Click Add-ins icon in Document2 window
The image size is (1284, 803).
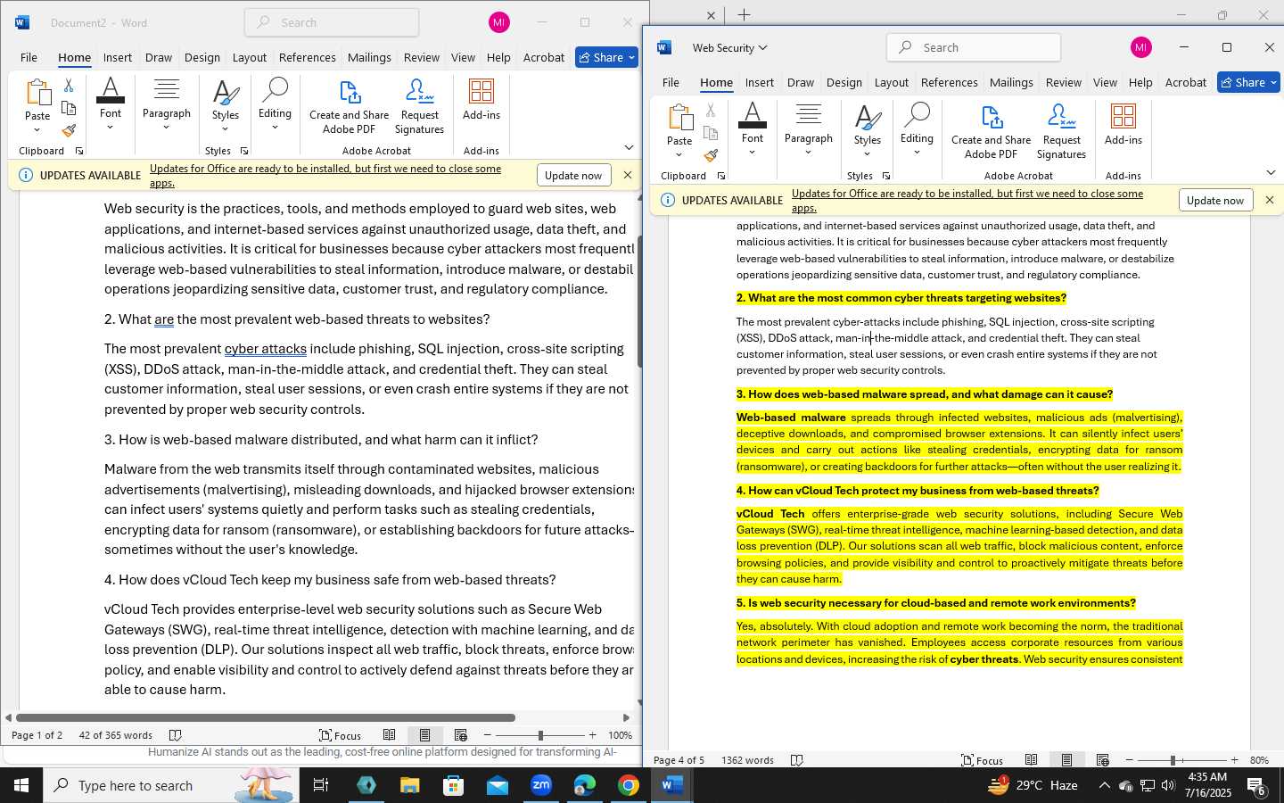click(481, 99)
